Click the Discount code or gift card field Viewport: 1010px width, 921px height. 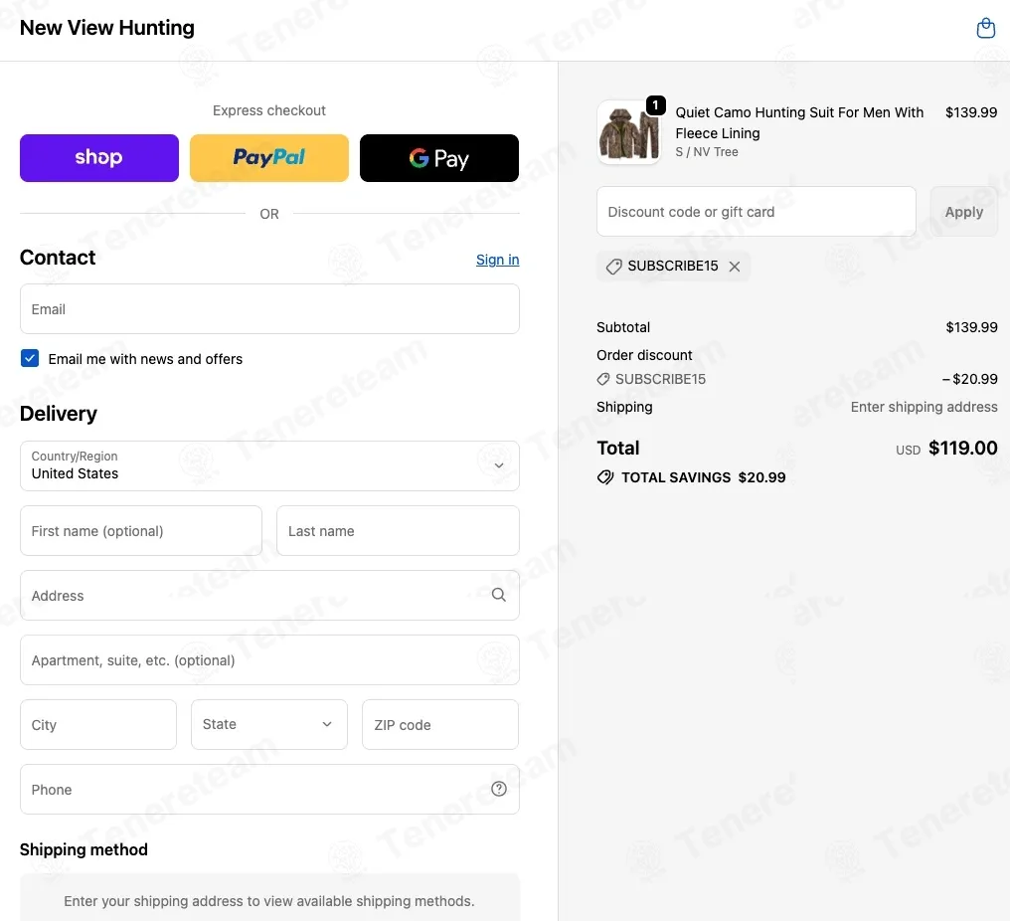pyautogui.click(x=757, y=212)
